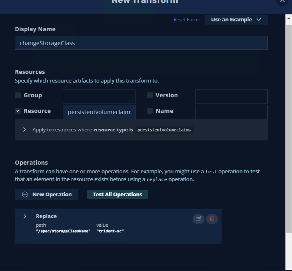Expand the Apply to resources summary row

[x=25, y=130]
